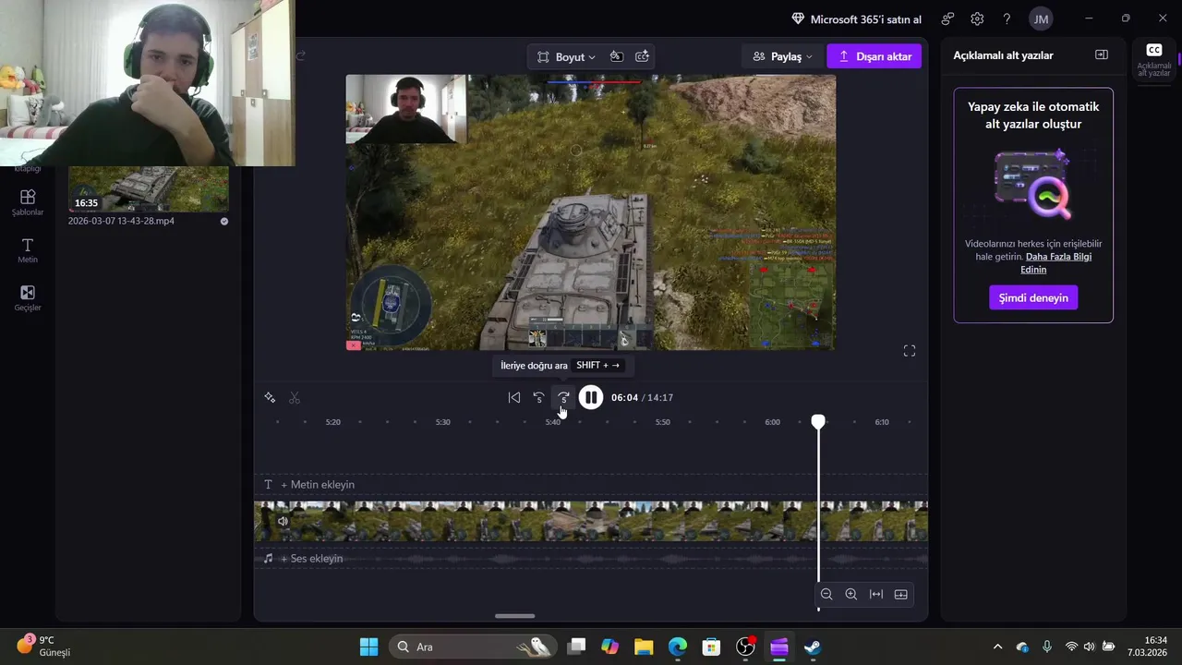
Task: Open Microsoft Edge from the taskbar
Action: pyautogui.click(x=678, y=647)
